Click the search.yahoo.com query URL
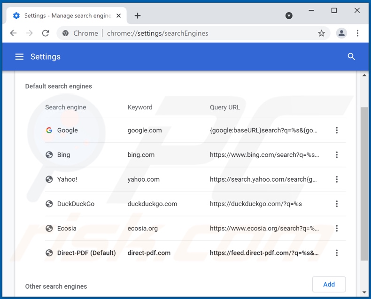This screenshot has width=371, height=299. (x=263, y=179)
